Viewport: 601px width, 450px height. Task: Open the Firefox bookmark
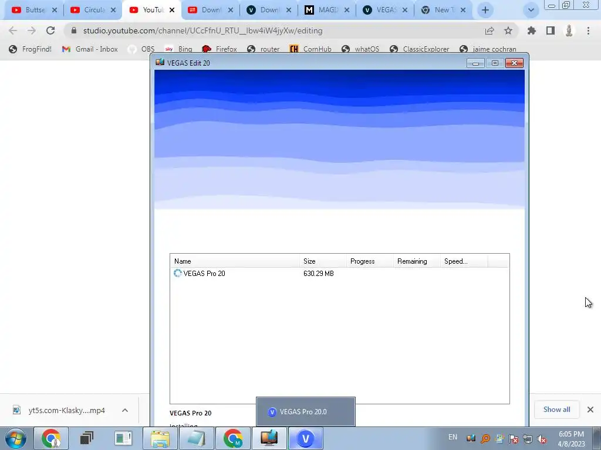(220, 49)
